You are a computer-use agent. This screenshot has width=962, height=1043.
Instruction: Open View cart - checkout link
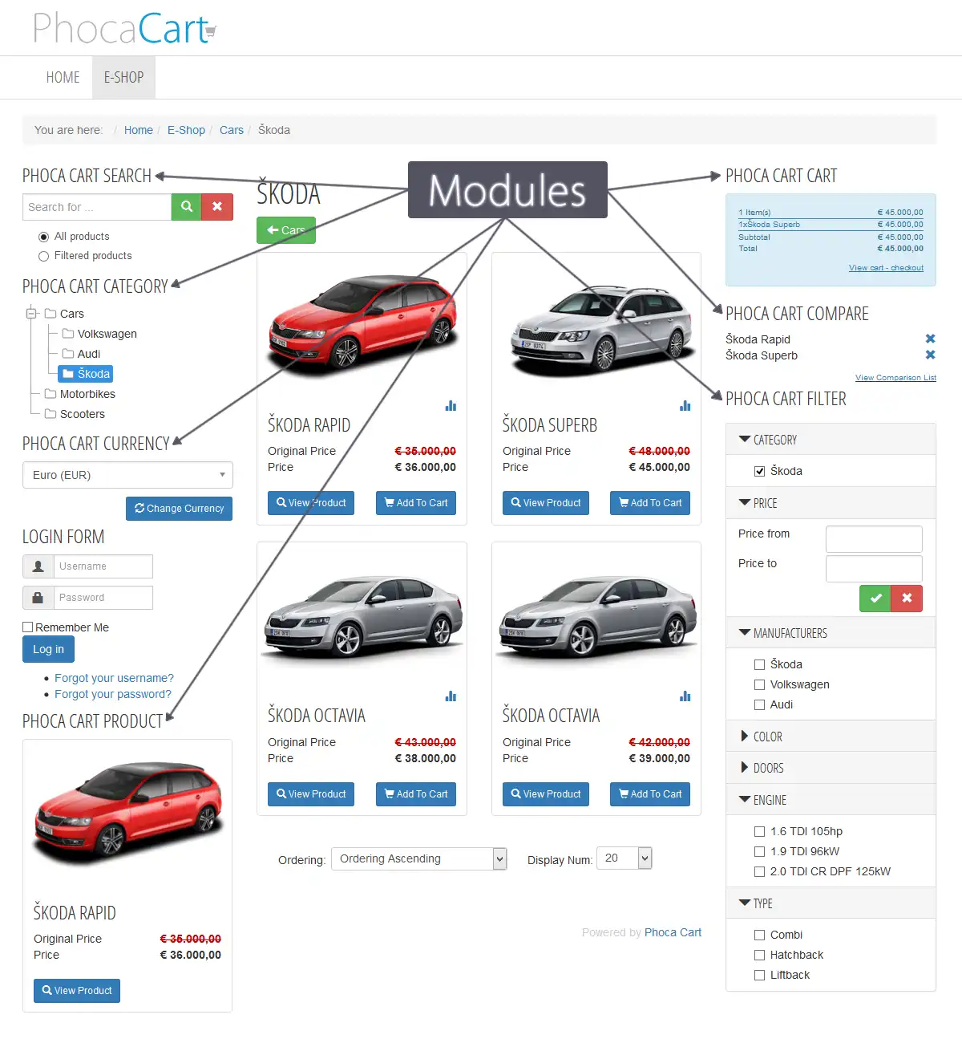(x=886, y=268)
